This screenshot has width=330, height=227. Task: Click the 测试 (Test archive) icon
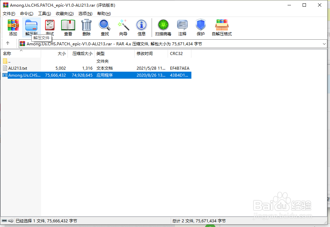click(x=49, y=25)
